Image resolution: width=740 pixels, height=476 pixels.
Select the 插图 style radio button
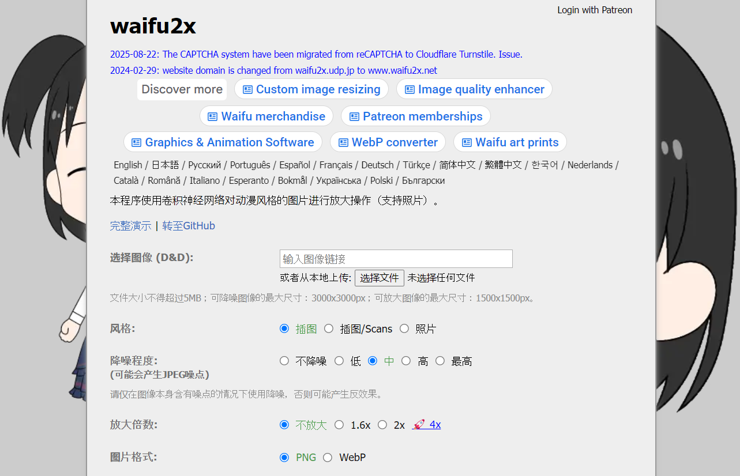tap(284, 328)
